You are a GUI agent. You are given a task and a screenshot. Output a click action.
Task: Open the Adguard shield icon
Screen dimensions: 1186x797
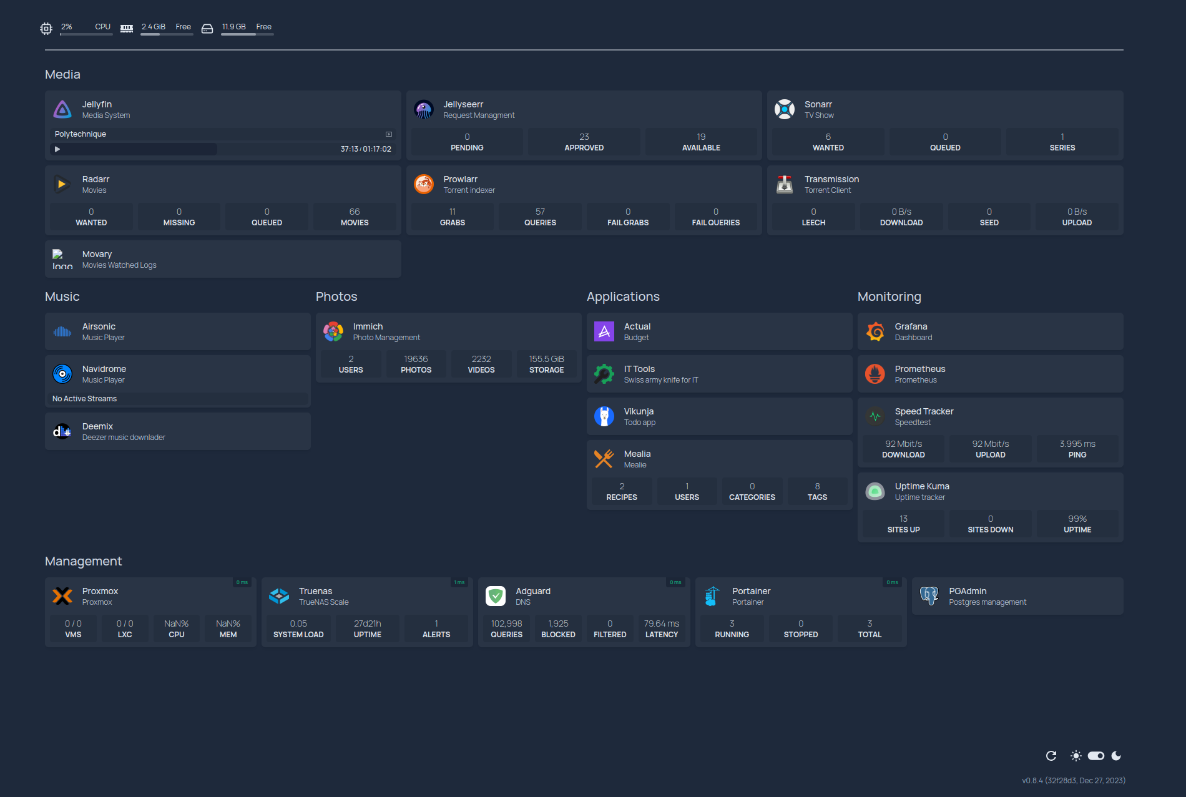(496, 596)
